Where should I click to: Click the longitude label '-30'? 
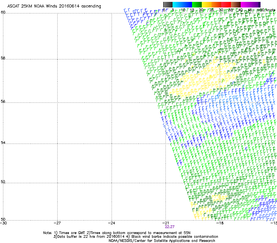pyautogui.click(x=3, y=223)
